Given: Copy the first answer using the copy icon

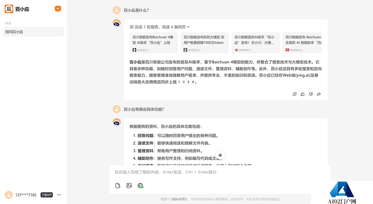Looking at the screenshot, I should pos(295,94).
